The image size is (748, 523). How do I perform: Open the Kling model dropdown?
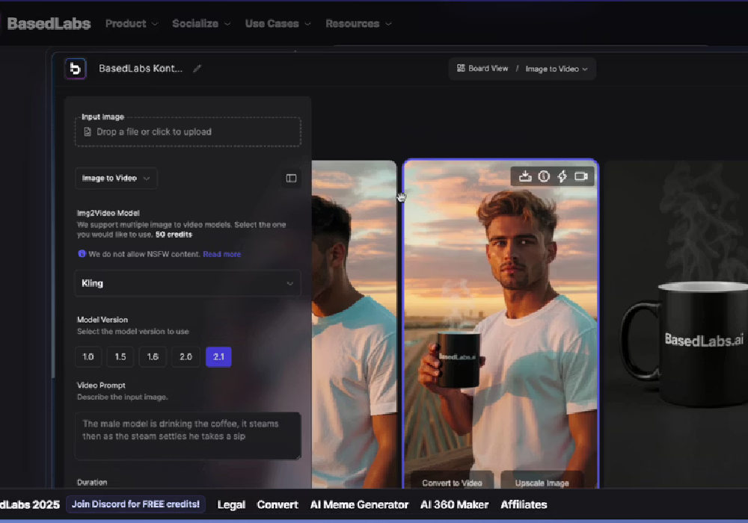188,283
